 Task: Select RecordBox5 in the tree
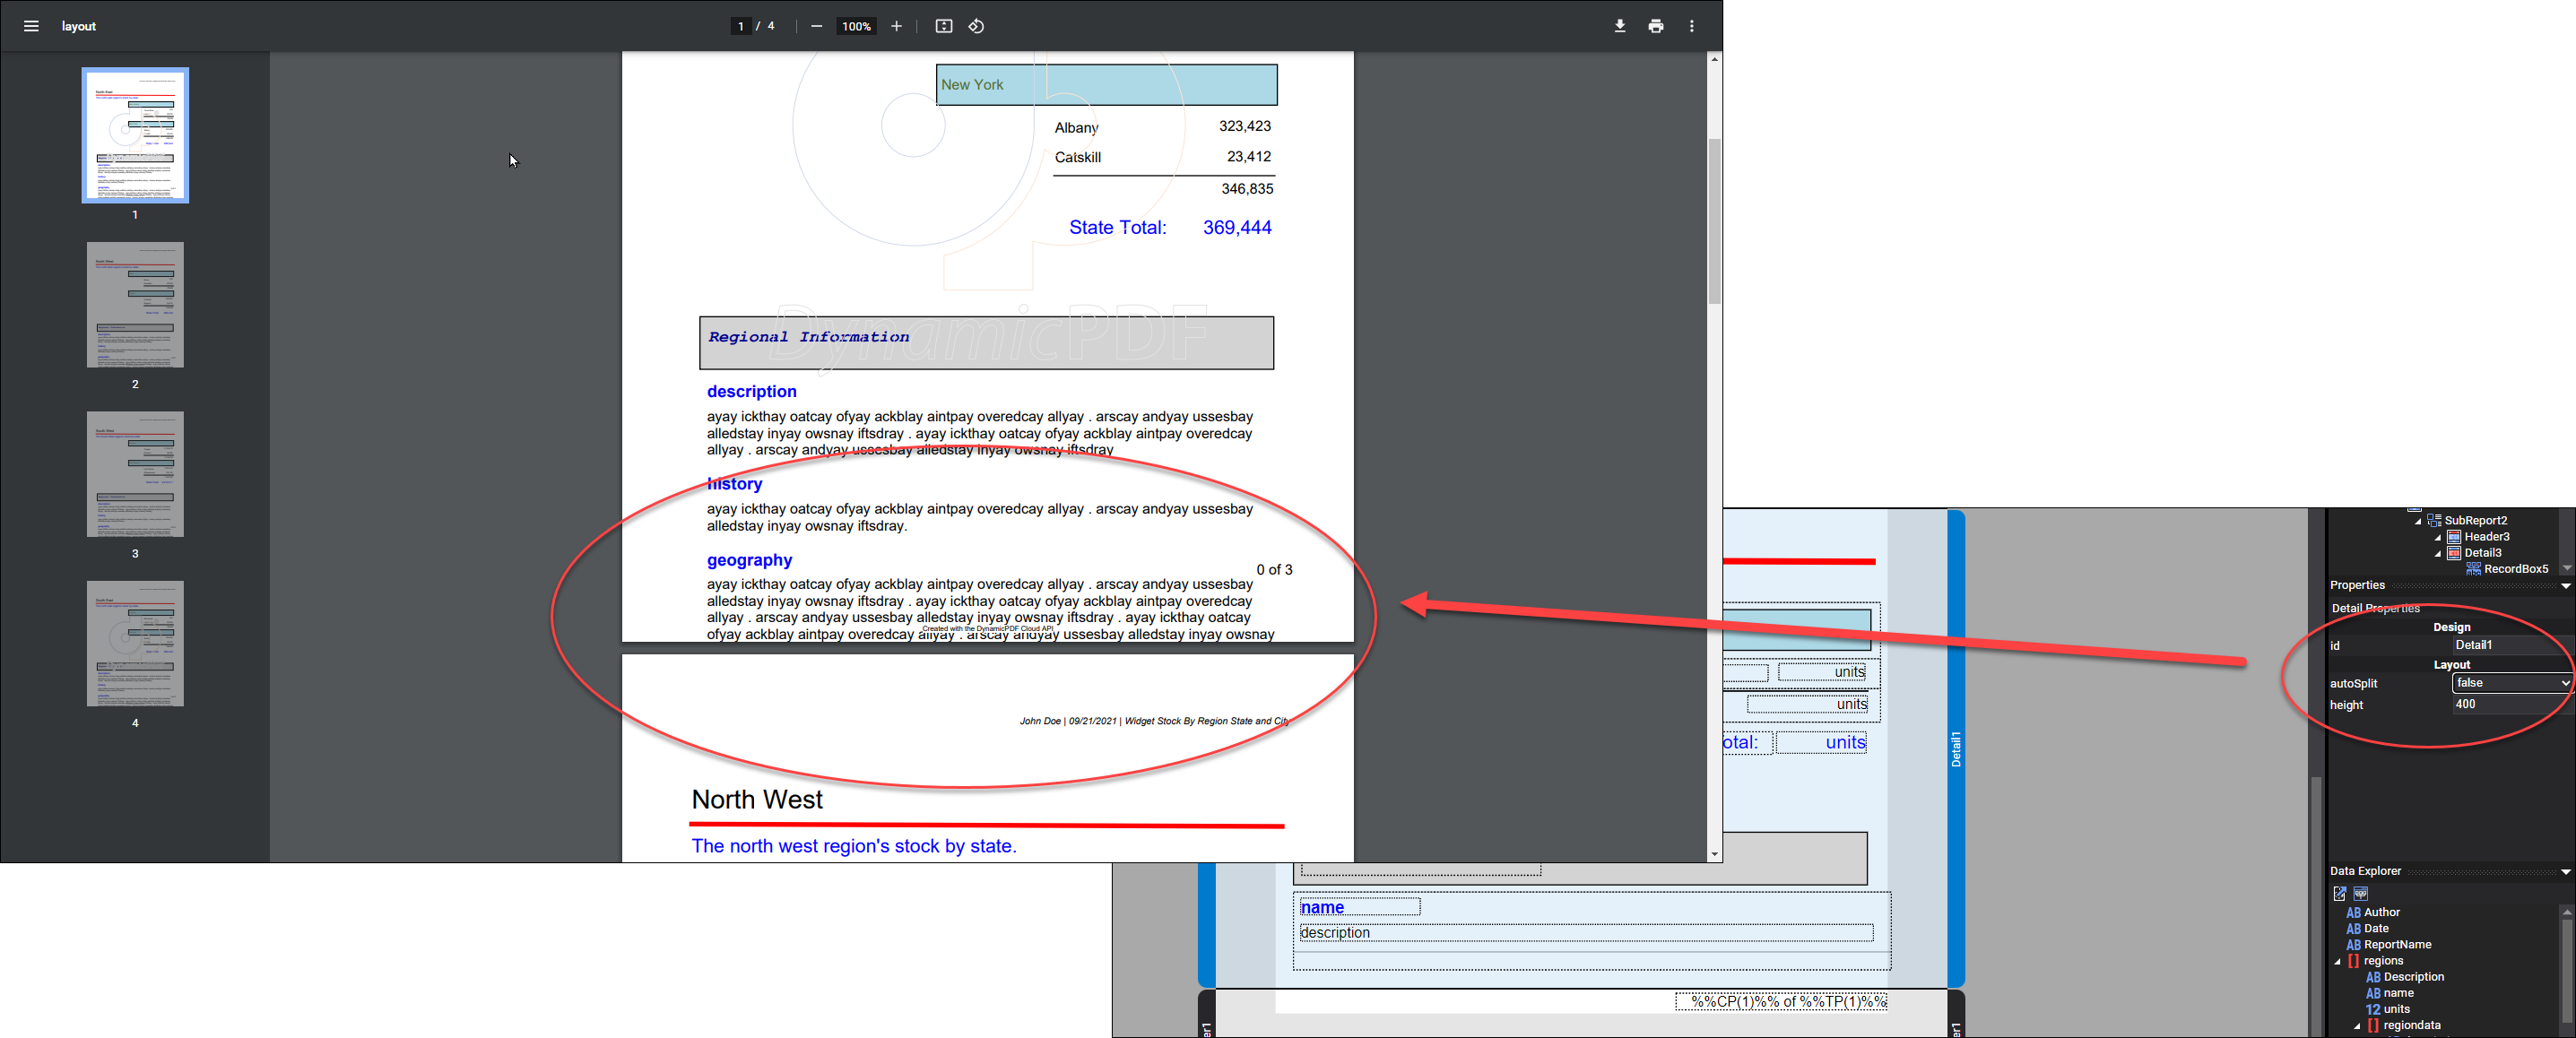pyautogui.click(x=2515, y=569)
